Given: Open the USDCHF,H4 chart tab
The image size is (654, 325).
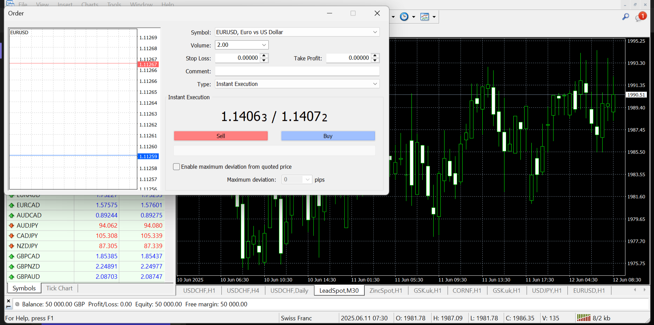Looking at the screenshot, I should 243,291.
